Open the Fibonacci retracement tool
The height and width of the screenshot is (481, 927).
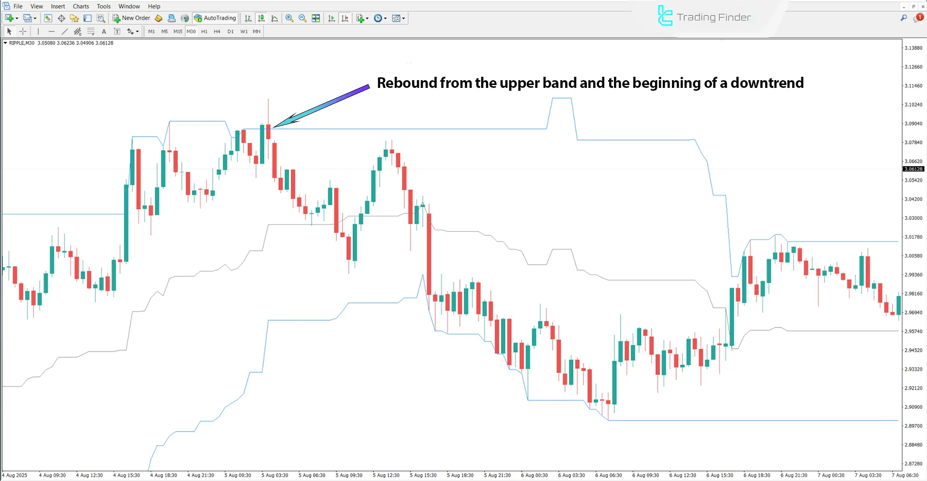tap(90, 31)
